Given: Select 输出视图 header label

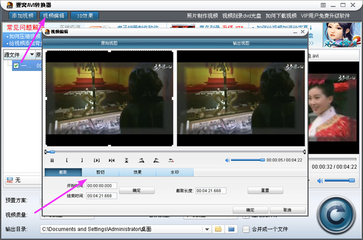Looking at the screenshot, I should tap(241, 43).
